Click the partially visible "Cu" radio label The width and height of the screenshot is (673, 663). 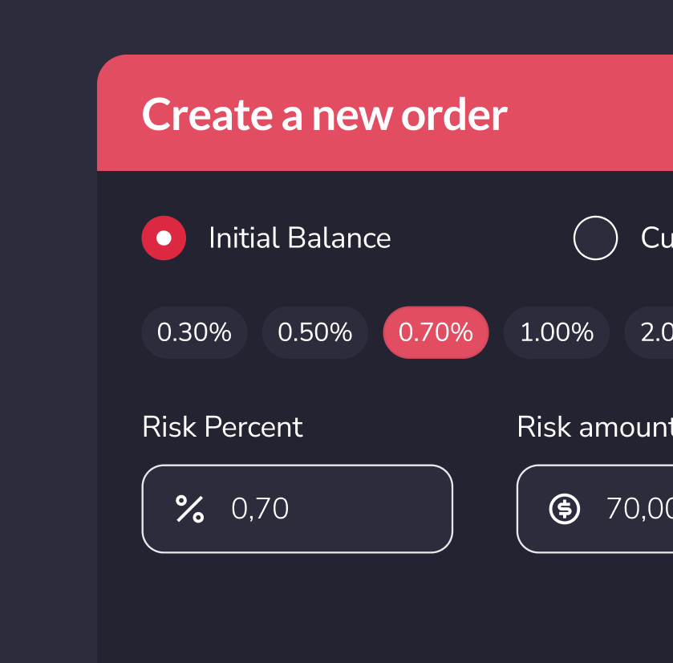point(656,238)
